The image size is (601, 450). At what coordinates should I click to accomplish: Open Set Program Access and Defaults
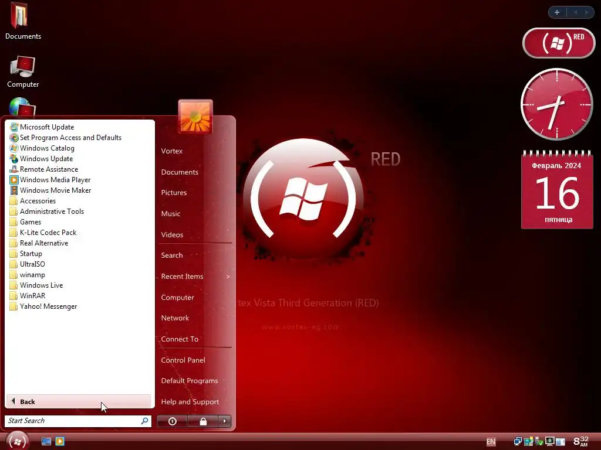pyautogui.click(x=66, y=138)
